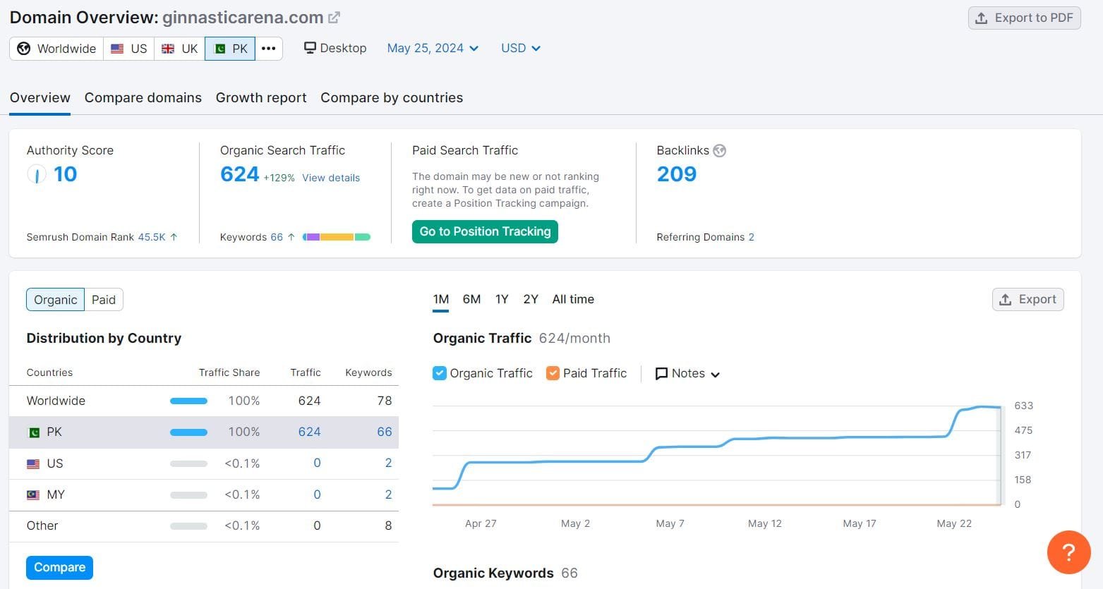Click the Export button above the chart

pos(1028,300)
